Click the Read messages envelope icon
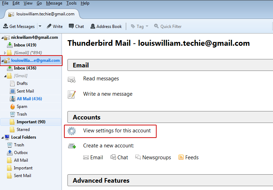 (72, 79)
